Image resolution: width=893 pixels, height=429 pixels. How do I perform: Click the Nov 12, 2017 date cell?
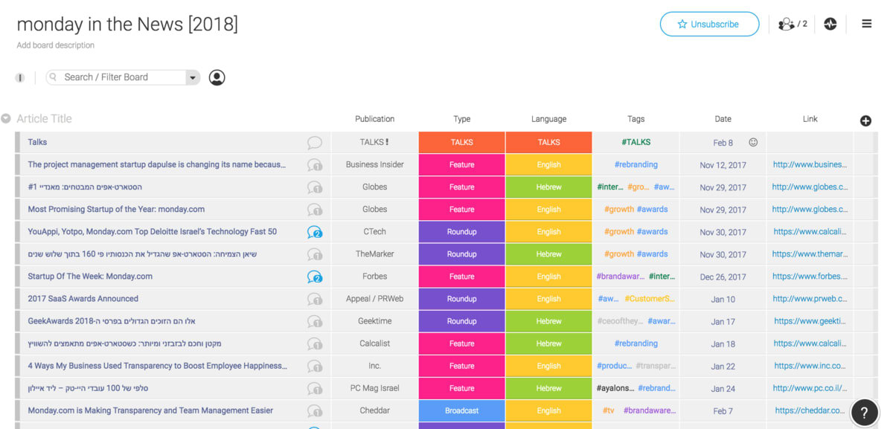[x=723, y=165]
